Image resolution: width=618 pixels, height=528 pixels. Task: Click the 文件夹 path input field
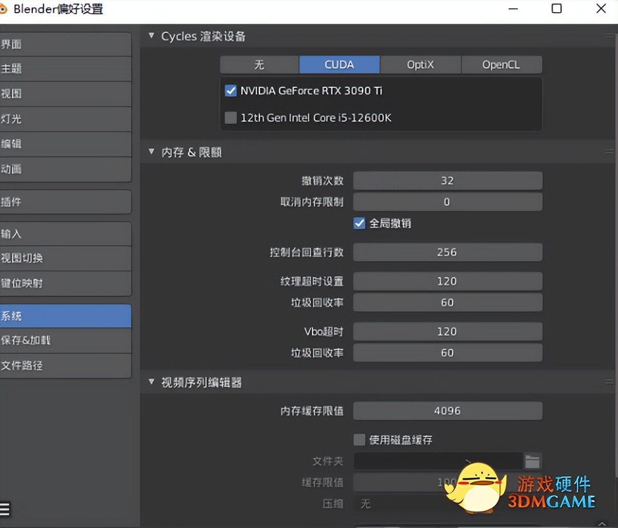coord(438,461)
